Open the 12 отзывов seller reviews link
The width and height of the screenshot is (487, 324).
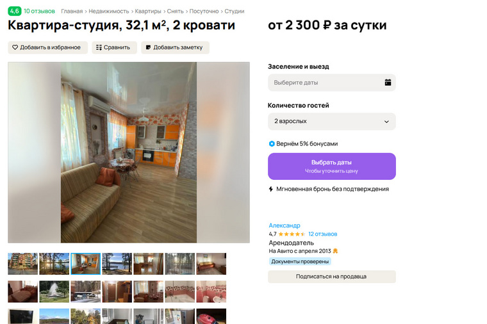coord(323,234)
